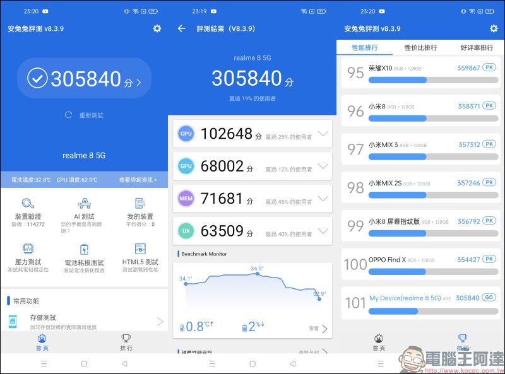Open 電池耗損測試 battery wear test icon
Image resolution: width=505 pixels, height=374 pixels.
84,250
